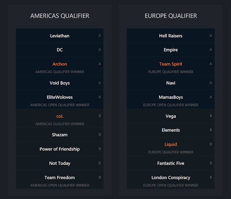Image resolution: width=231 pixels, height=199 pixels.
Task: Select the EliteWoloves team
Action: 60,97
